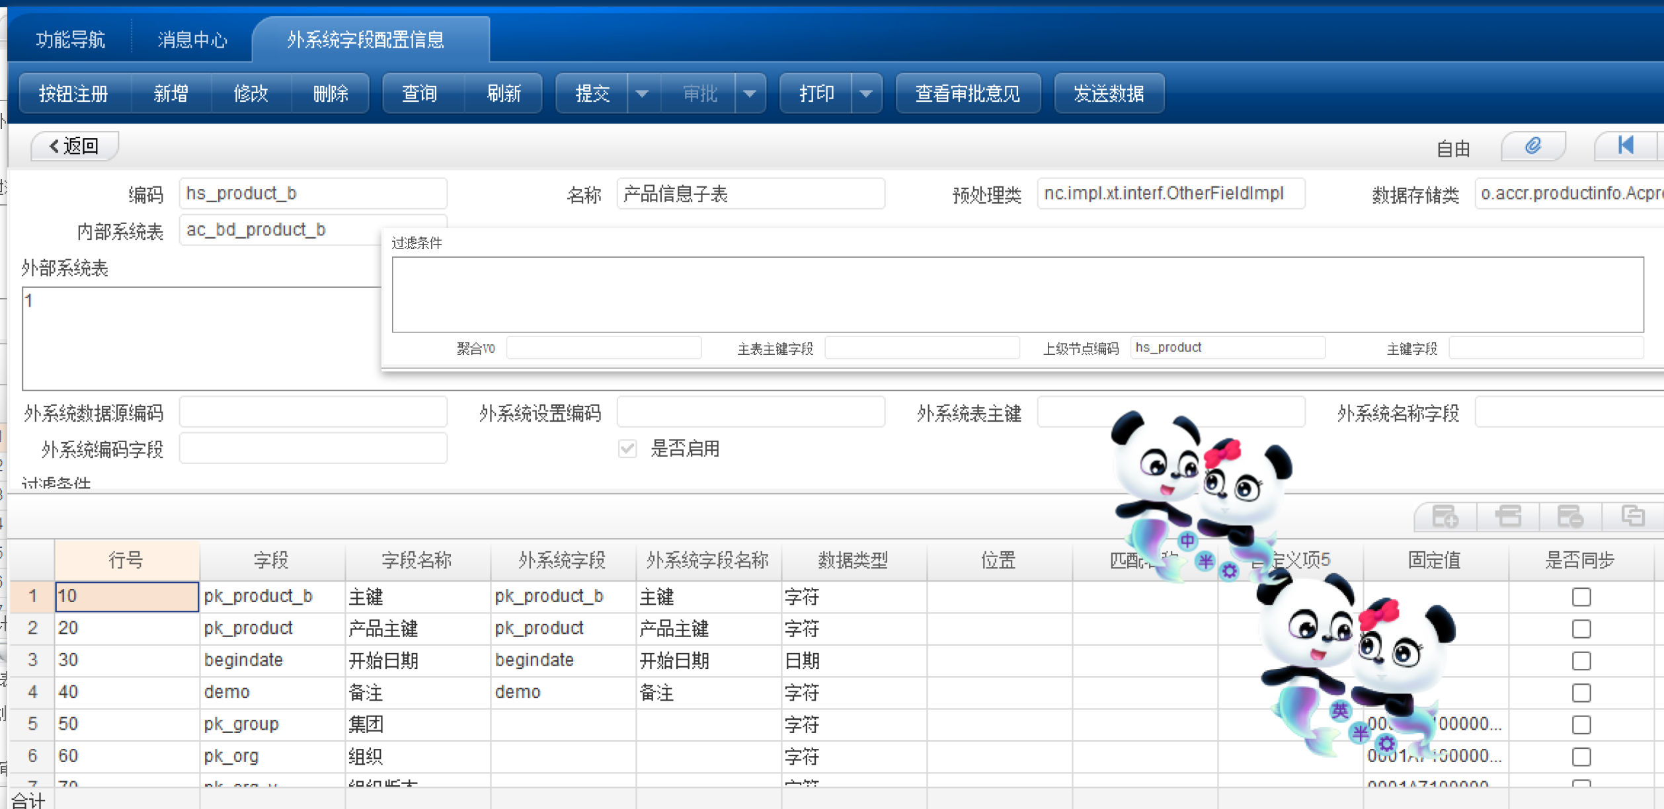Click the 英 input method icon on panda

point(1340,711)
